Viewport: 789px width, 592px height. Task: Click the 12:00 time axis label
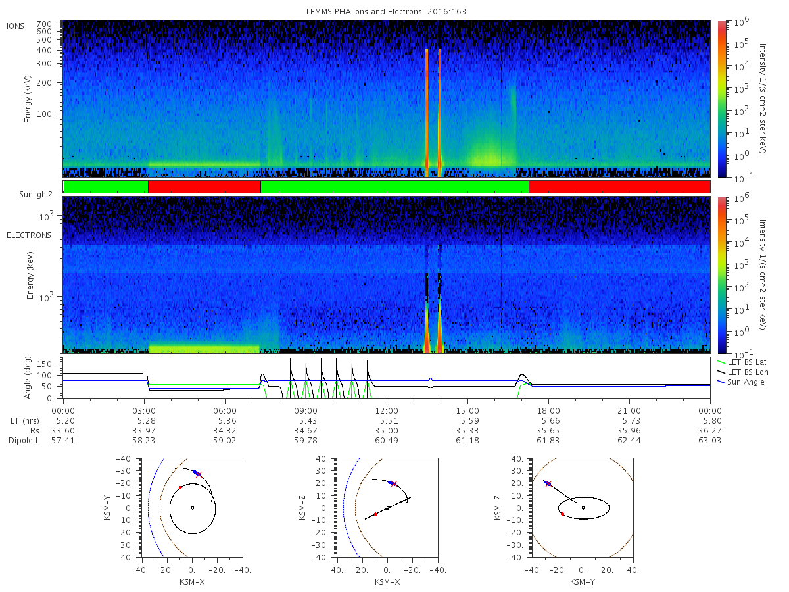(387, 410)
